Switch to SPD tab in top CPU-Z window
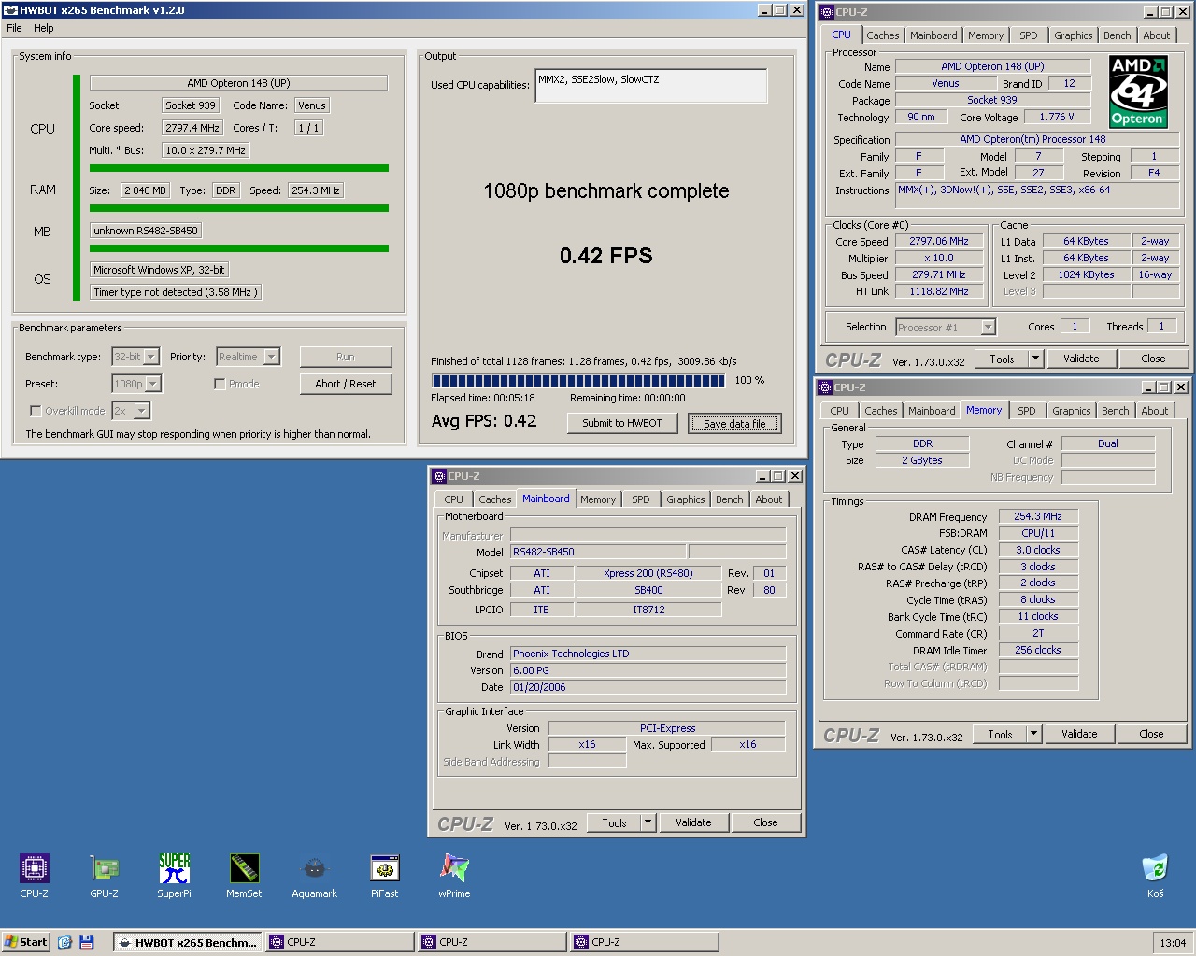The image size is (1196, 956). click(x=1029, y=35)
